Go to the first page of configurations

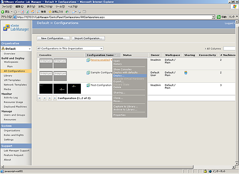40,98
